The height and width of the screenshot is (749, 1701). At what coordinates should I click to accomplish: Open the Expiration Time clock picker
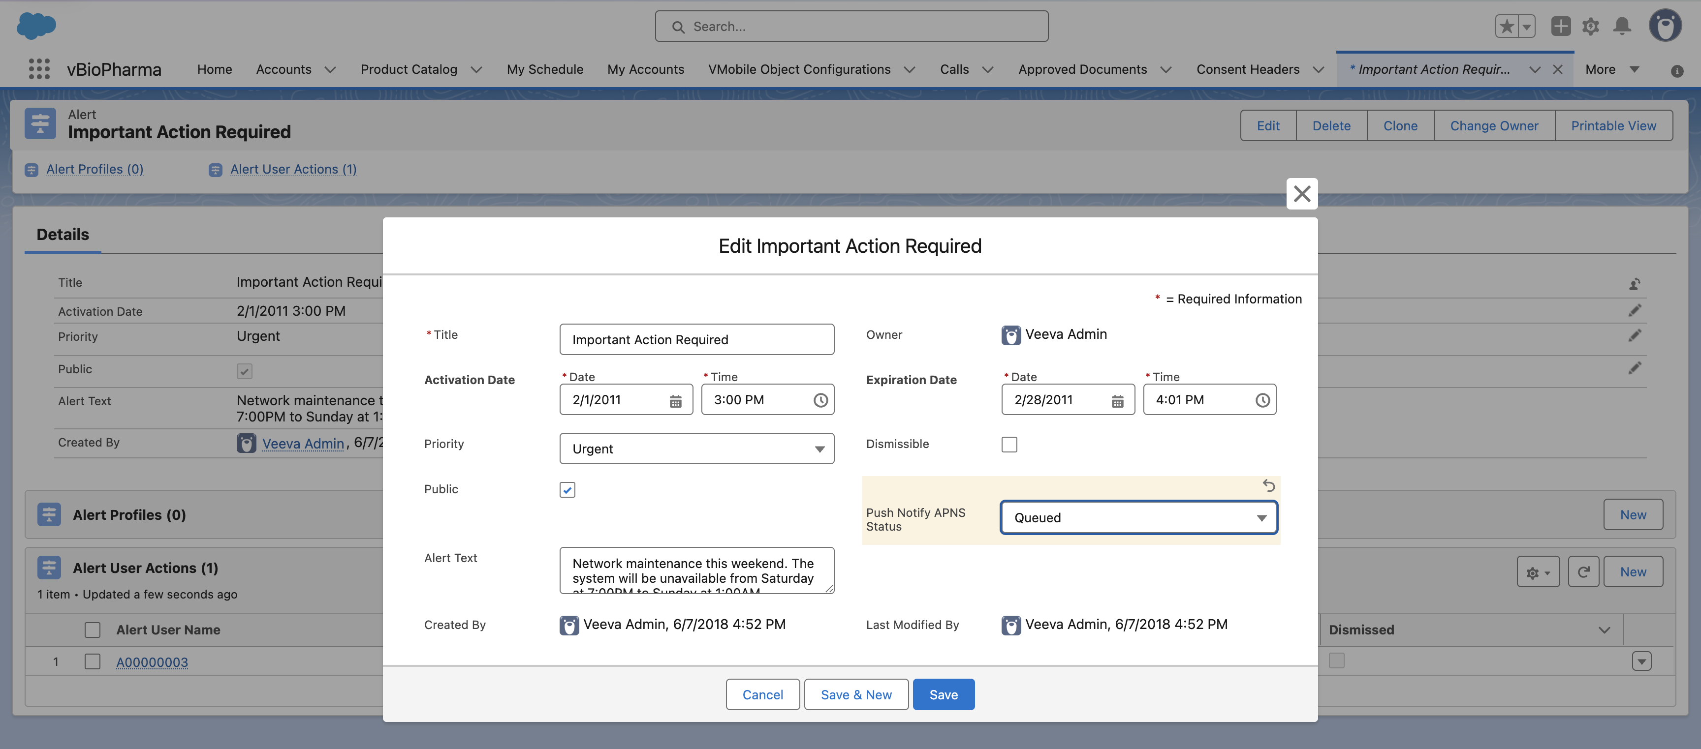coord(1262,401)
